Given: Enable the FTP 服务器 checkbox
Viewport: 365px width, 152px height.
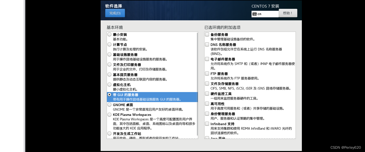Looking at the screenshot, I should pyautogui.click(x=207, y=73).
